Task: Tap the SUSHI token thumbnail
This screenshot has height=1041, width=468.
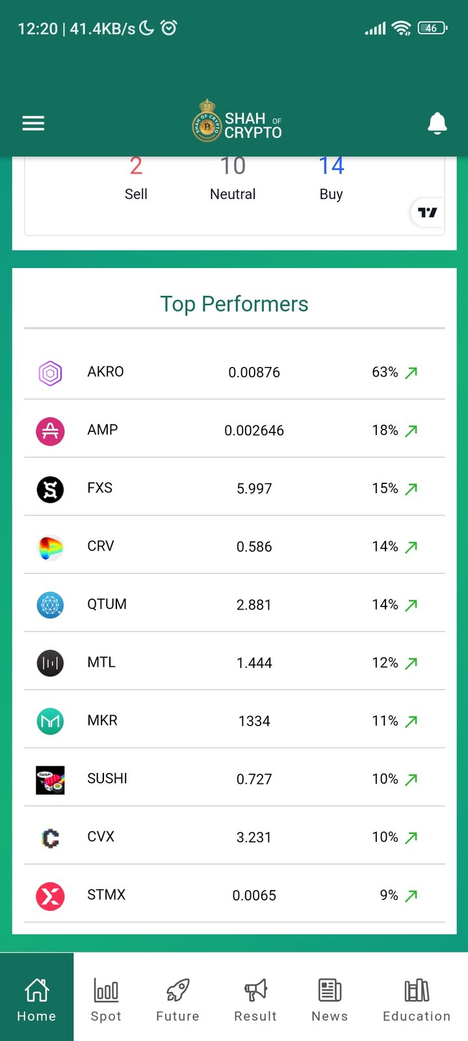Action: point(50,779)
